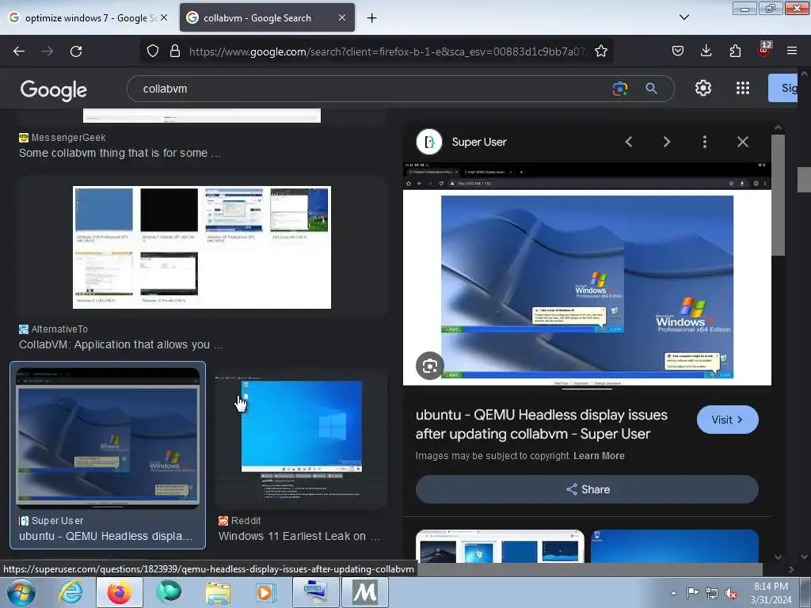The width and height of the screenshot is (811, 608).
Task: Open Google apps grid
Action: [x=743, y=89]
